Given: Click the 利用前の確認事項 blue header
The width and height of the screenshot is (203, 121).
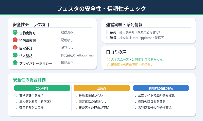Looking at the screenshot, I should coord(161,88).
